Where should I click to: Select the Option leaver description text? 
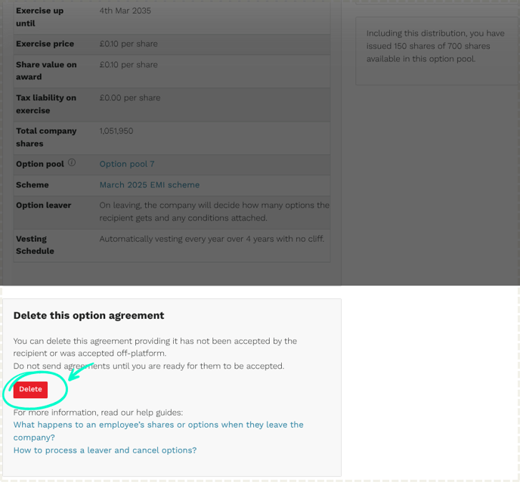point(214,212)
